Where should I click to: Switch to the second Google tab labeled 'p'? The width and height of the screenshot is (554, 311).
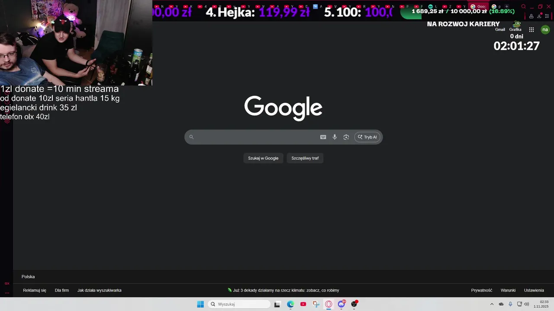click(x=496, y=6)
